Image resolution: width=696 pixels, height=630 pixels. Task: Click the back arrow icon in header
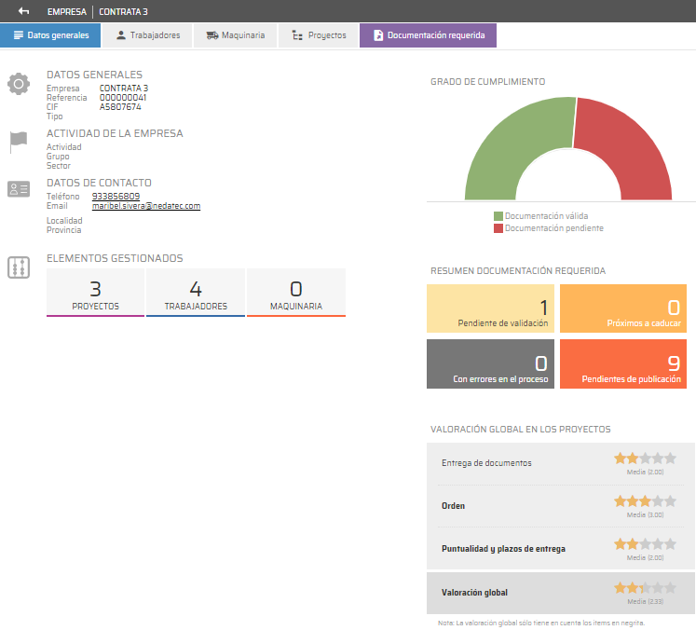(x=24, y=11)
